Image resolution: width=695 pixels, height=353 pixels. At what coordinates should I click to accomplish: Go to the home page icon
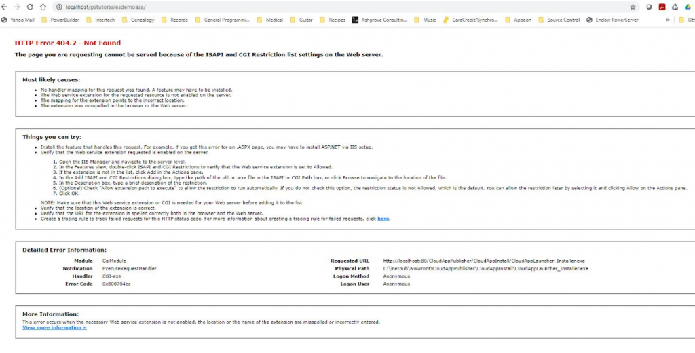[43, 7]
